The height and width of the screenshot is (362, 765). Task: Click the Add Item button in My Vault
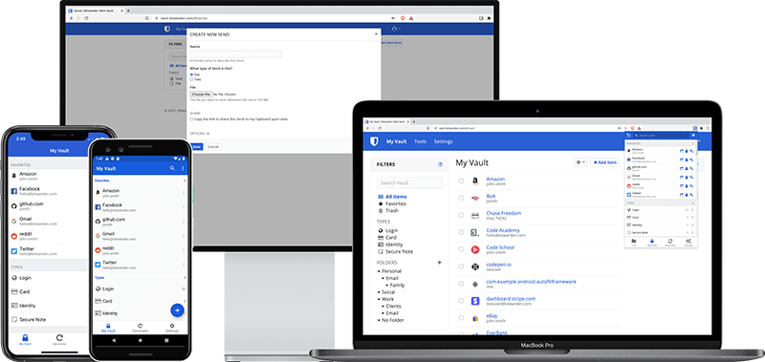(605, 162)
